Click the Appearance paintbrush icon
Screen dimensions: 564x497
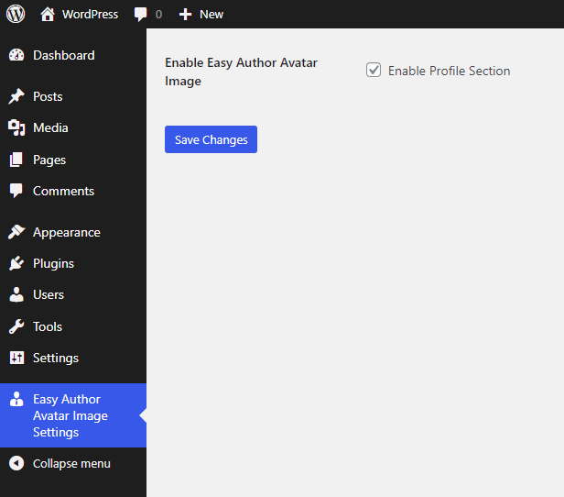(16, 232)
